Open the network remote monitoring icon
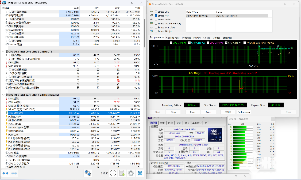 tap(87, 173)
